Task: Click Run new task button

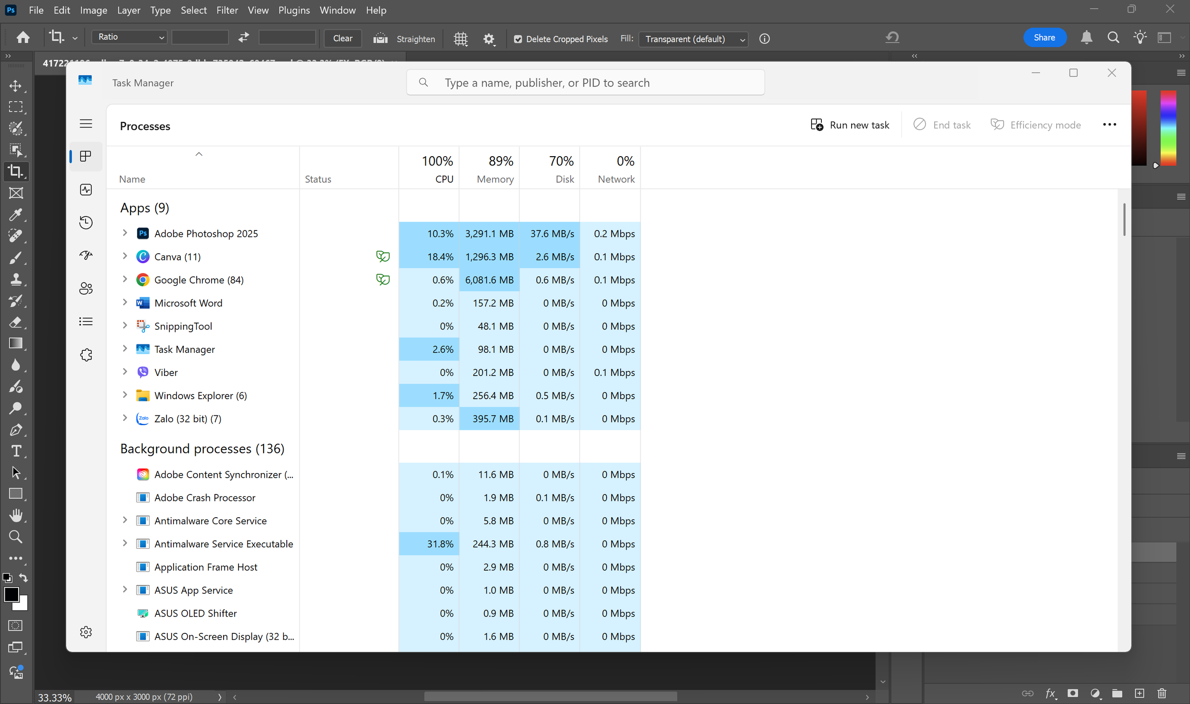Action: [x=850, y=125]
